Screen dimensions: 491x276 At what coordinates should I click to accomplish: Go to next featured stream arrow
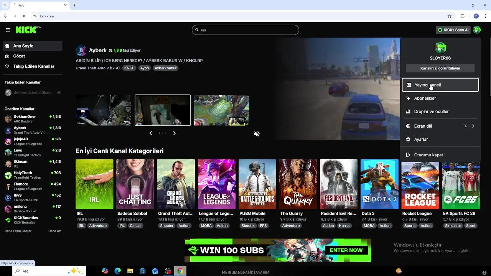(x=175, y=133)
